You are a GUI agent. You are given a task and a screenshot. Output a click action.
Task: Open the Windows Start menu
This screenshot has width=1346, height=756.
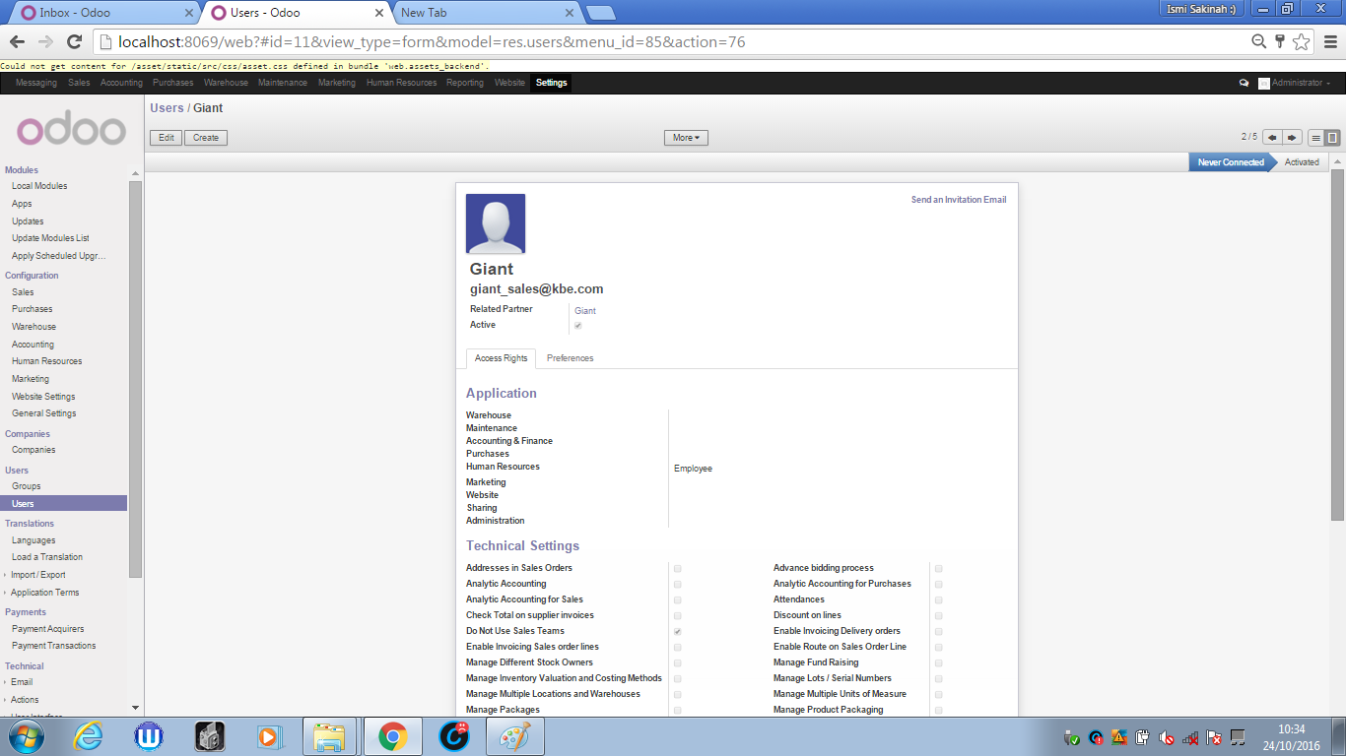[25, 736]
